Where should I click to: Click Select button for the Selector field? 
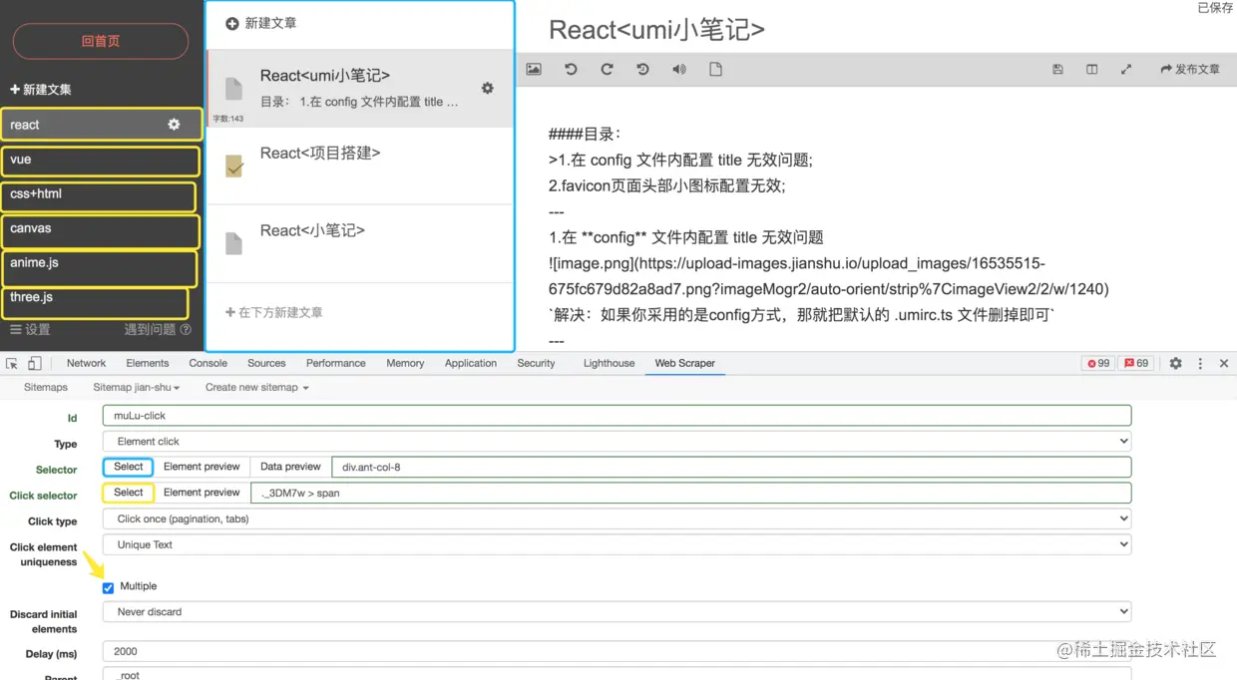click(129, 467)
